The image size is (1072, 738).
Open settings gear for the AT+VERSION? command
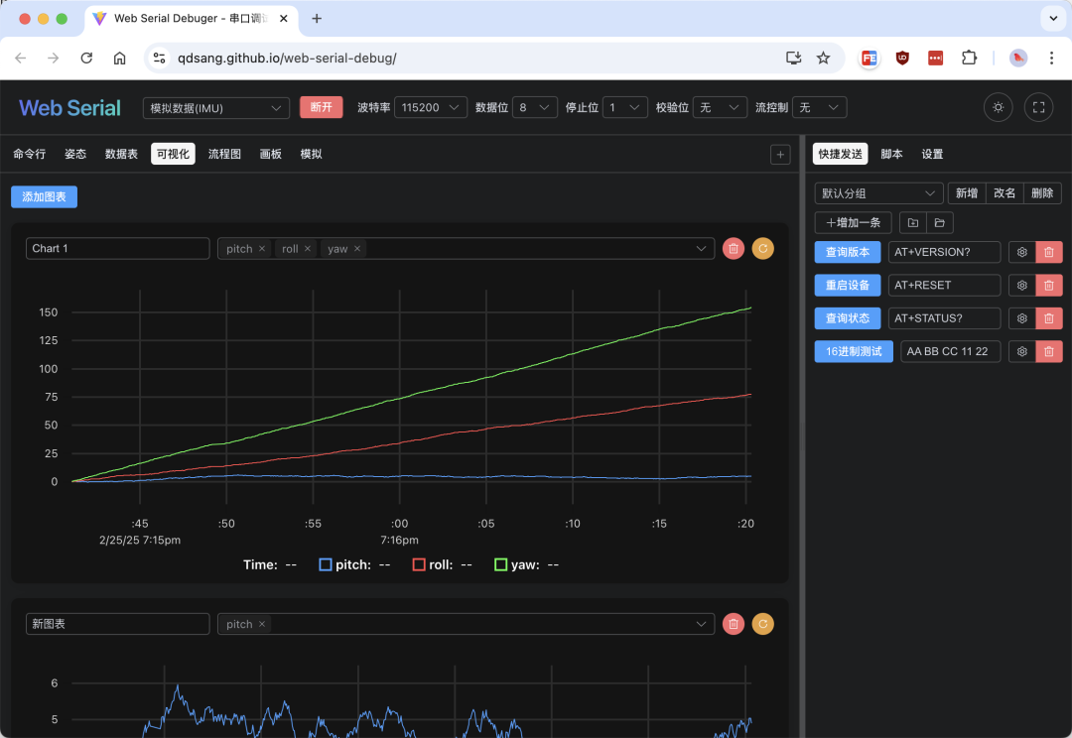(x=1021, y=252)
